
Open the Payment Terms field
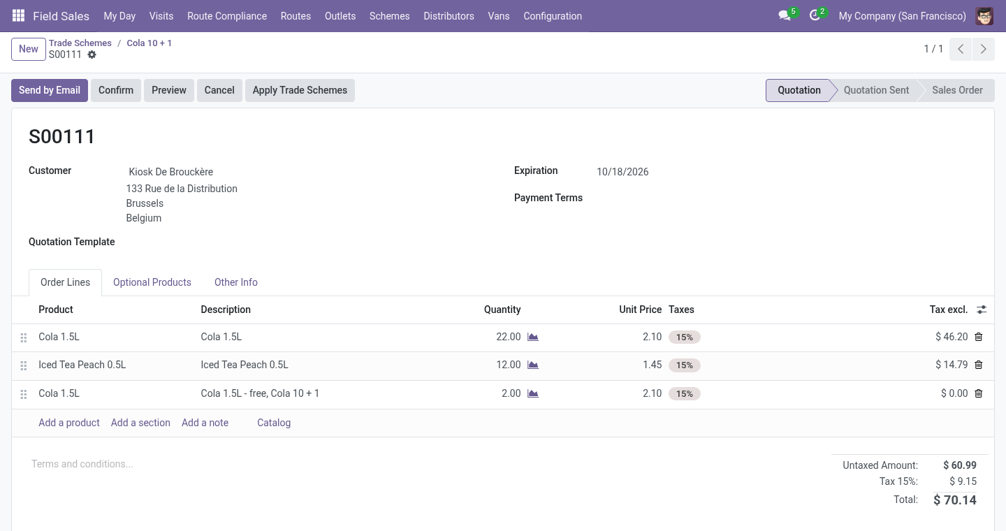coord(787,198)
